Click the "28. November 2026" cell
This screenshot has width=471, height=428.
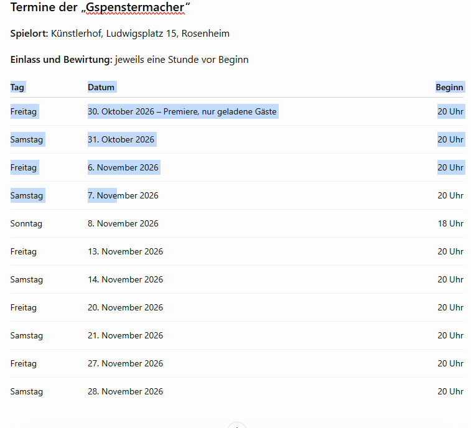click(x=125, y=391)
